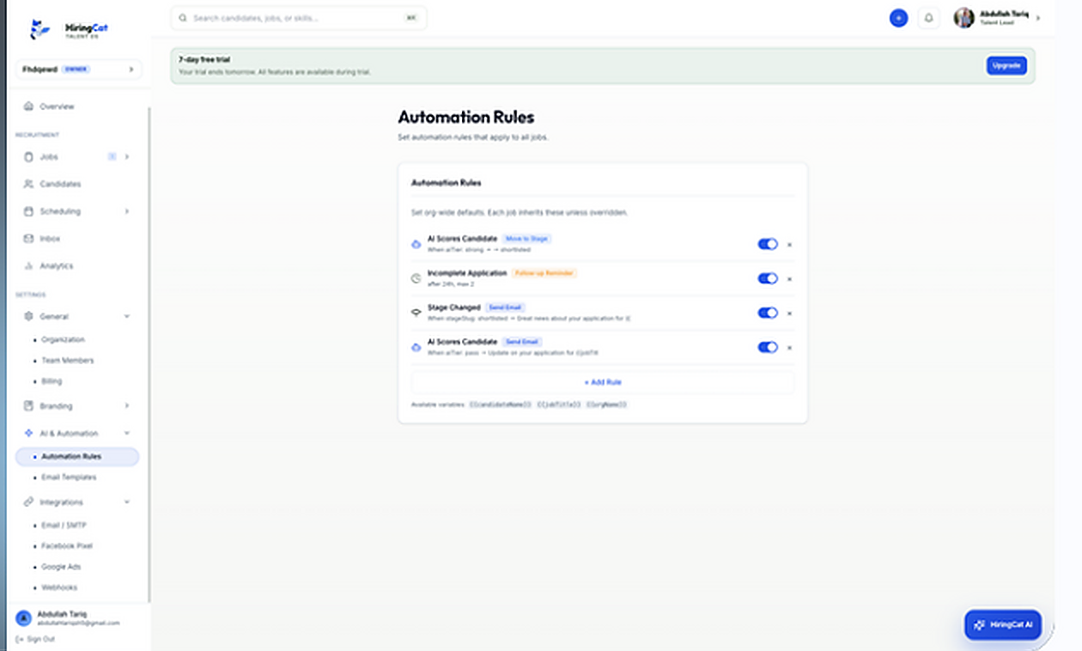Open Organization settings page
Image resolution: width=1082 pixels, height=651 pixels.
click(63, 340)
